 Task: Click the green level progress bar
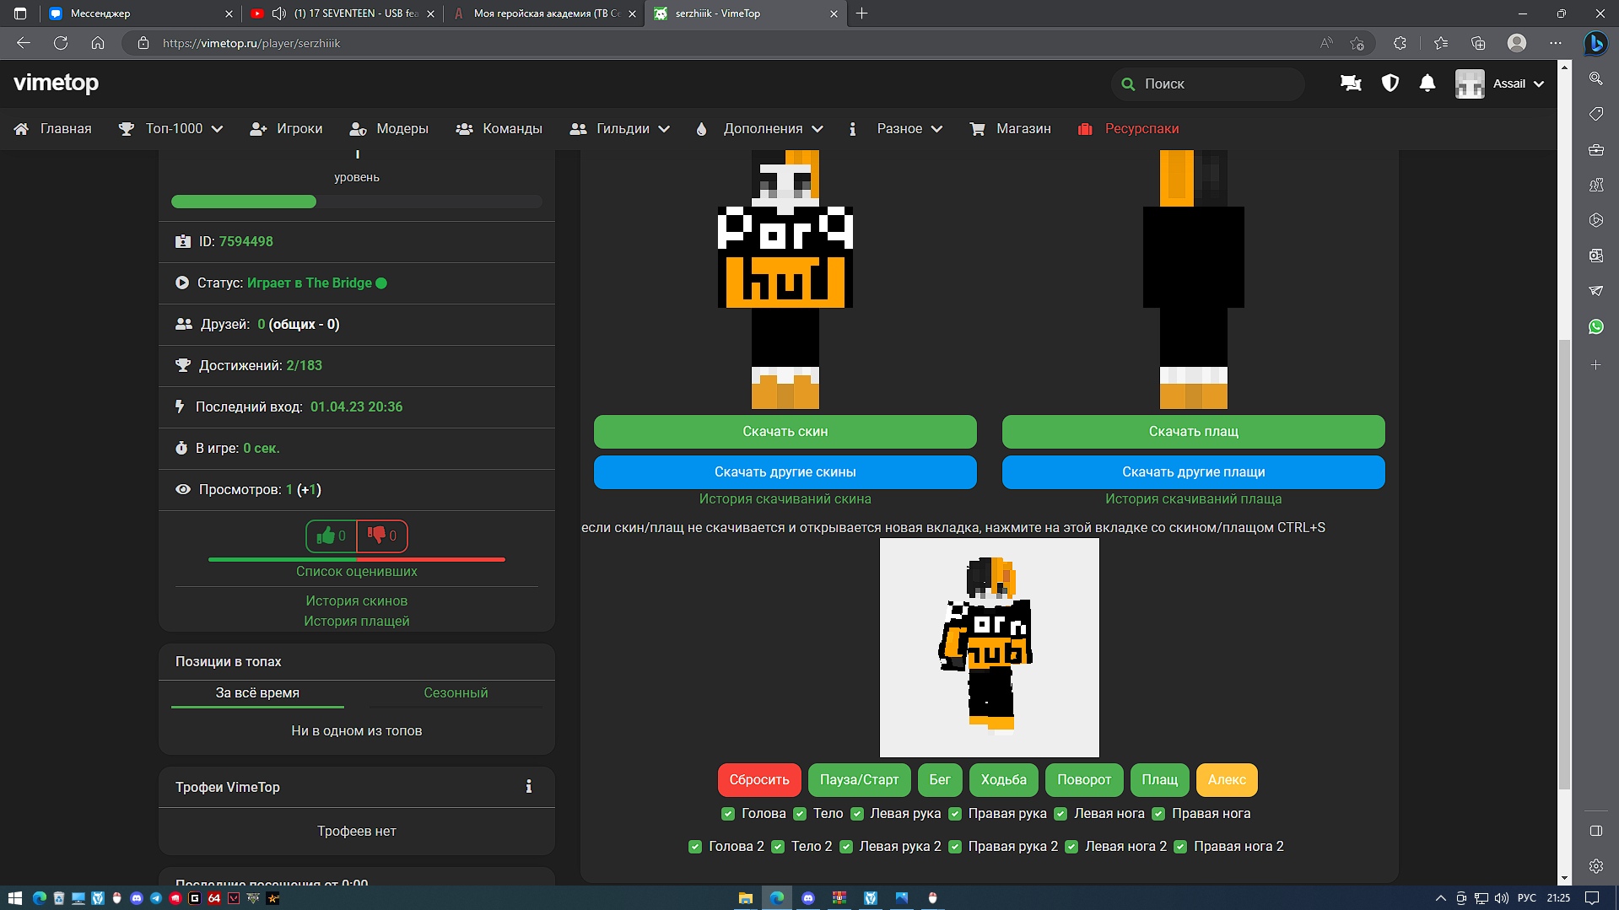pyautogui.click(x=244, y=202)
